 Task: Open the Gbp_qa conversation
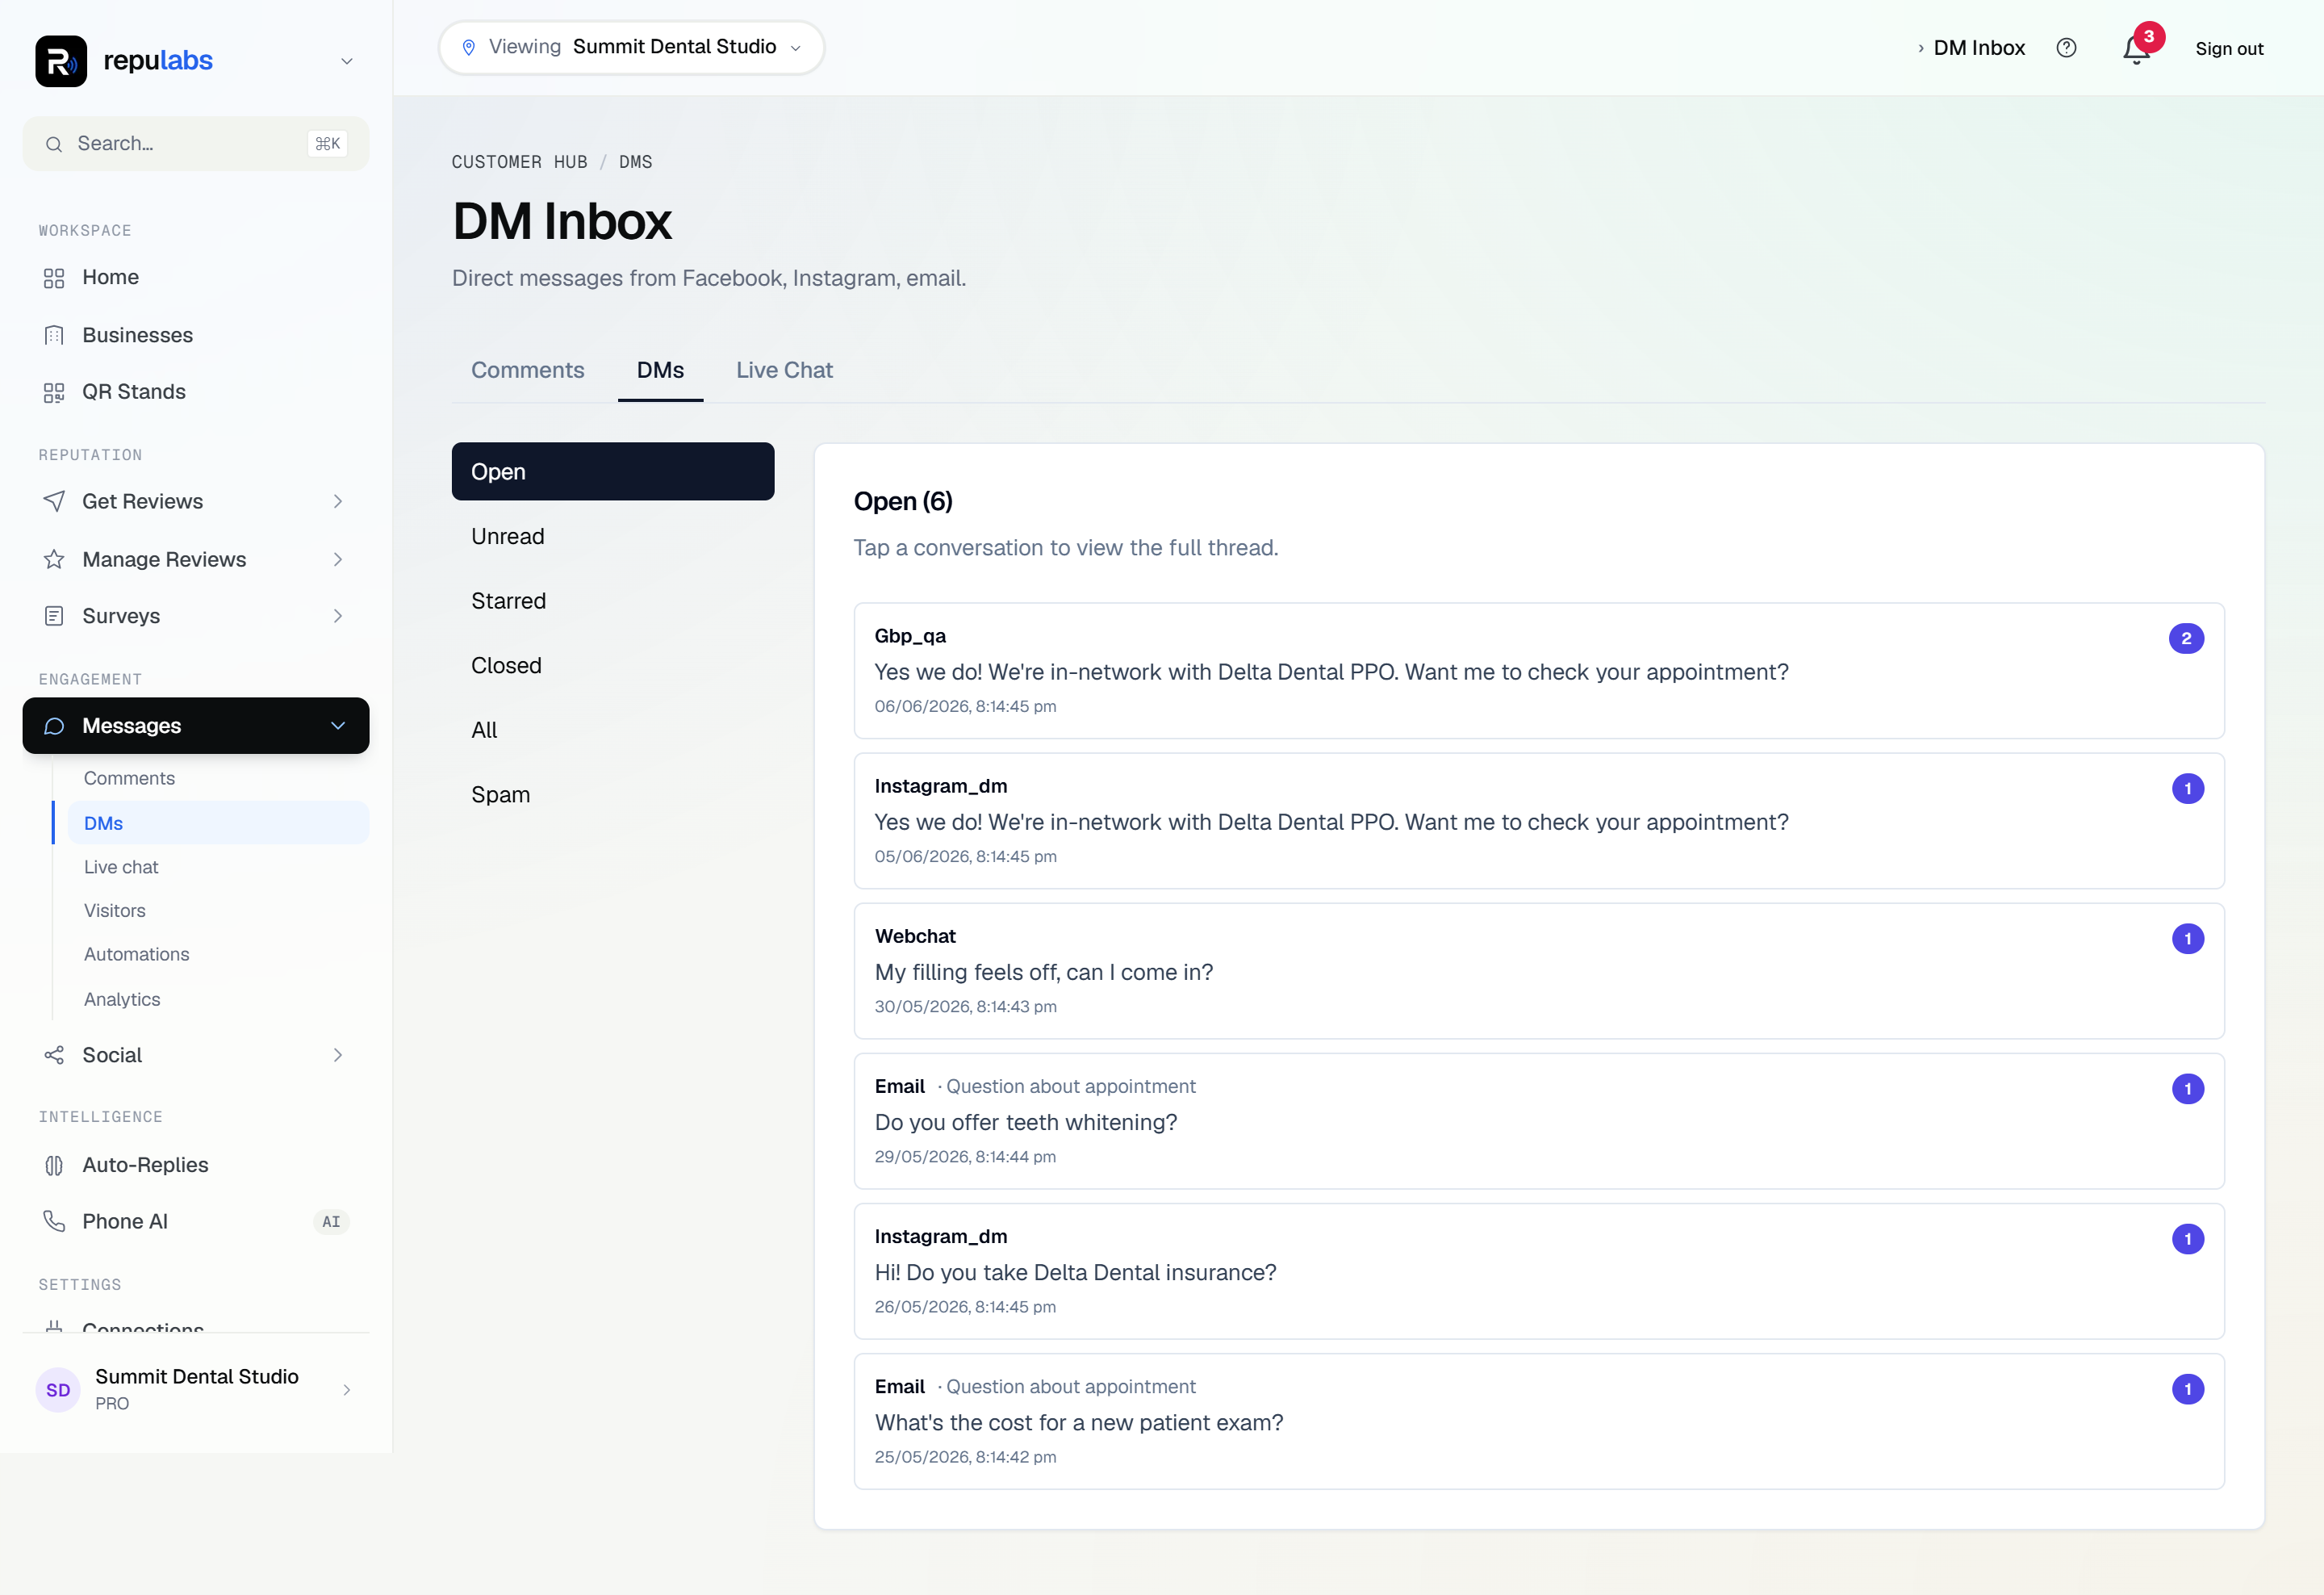click(1538, 671)
